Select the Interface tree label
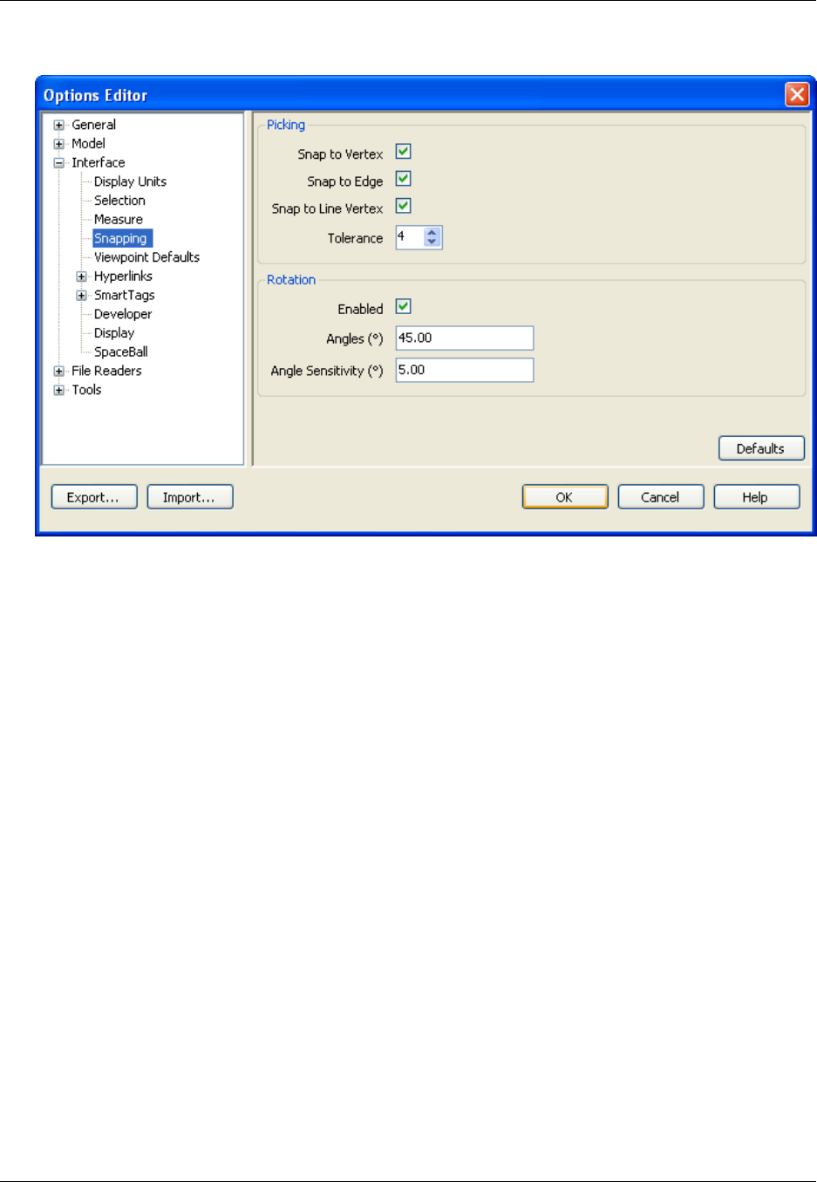817x1182 pixels. [x=98, y=163]
